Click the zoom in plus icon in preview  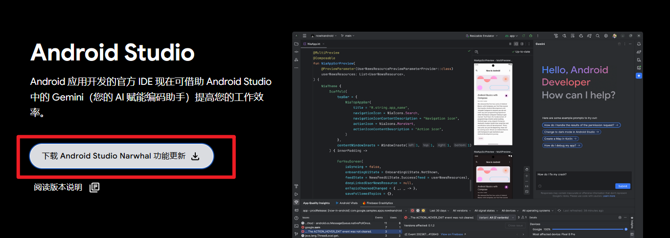[527, 176]
